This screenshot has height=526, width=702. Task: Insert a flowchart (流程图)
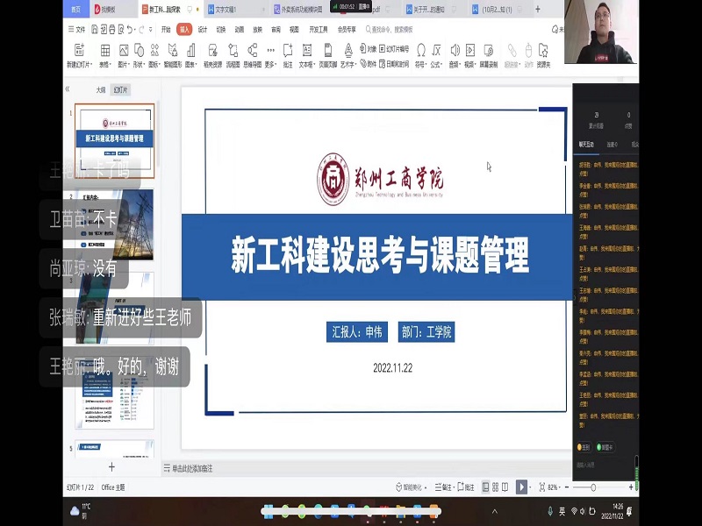point(233,55)
